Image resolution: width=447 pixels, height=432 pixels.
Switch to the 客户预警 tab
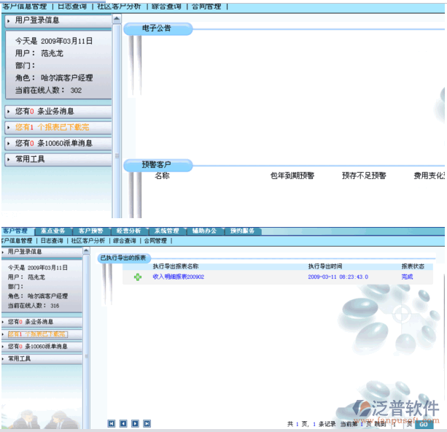[x=91, y=231]
